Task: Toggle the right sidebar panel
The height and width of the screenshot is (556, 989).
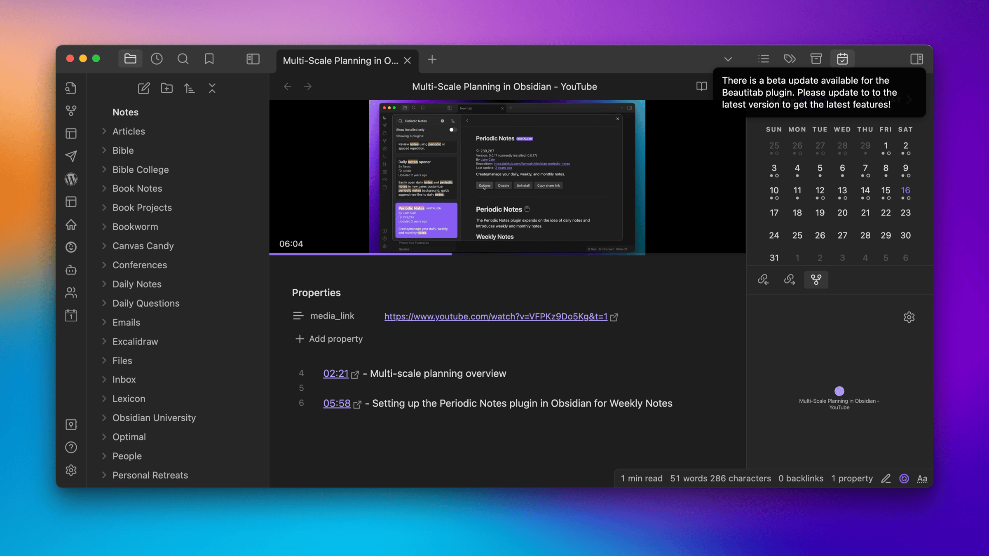Action: click(x=916, y=59)
